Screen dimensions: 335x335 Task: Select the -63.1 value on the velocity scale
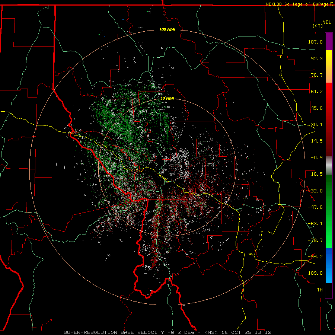point(315,224)
